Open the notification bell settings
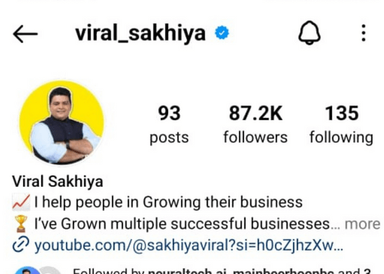 [x=309, y=33]
